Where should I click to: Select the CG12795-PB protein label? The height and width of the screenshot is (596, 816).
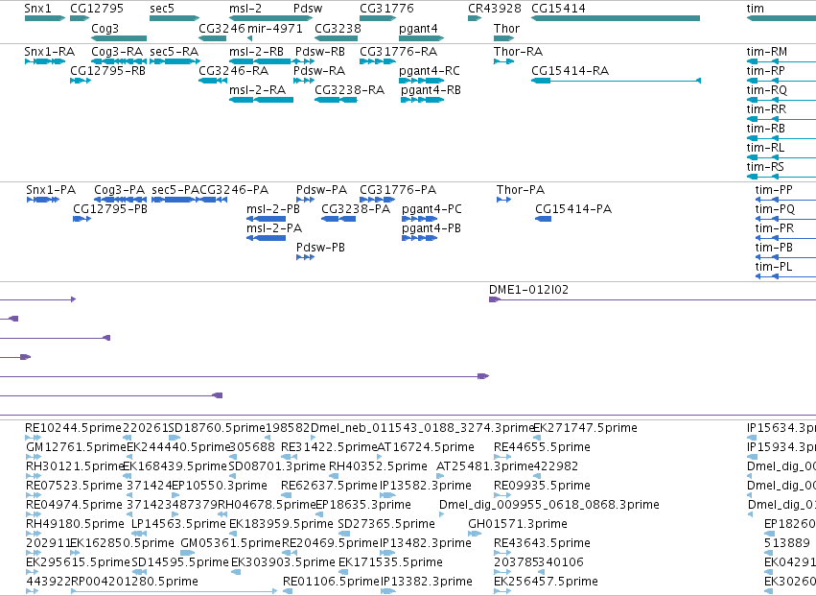click(x=110, y=209)
